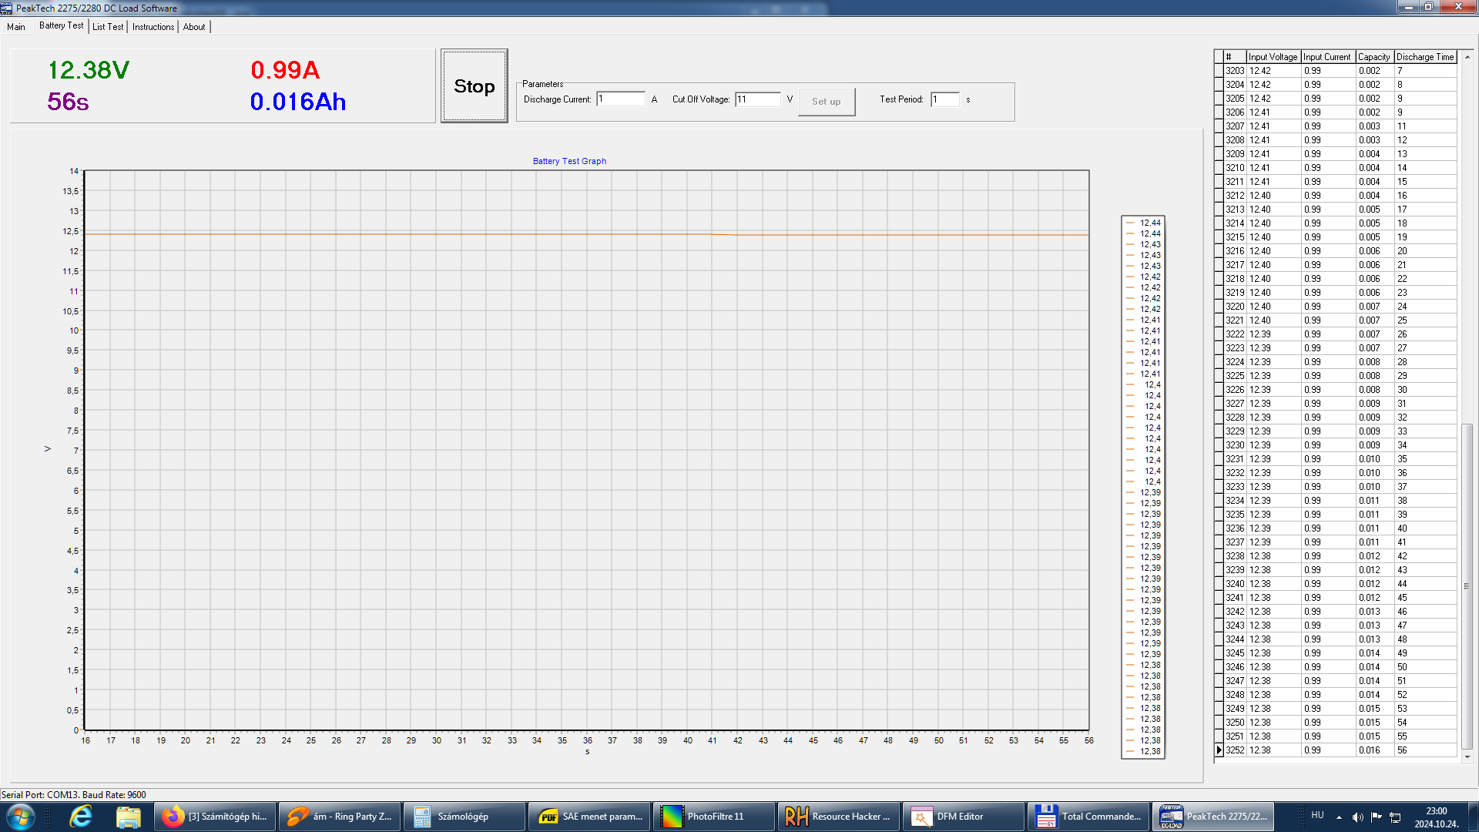Click the Cut Off Voltage input field
This screenshot has height=832, width=1479.
(x=757, y=99)
